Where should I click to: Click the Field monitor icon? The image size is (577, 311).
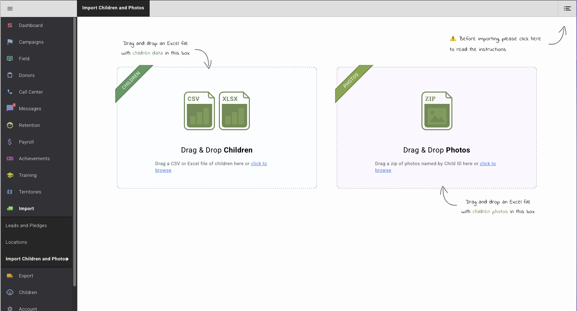click(10, 59)
